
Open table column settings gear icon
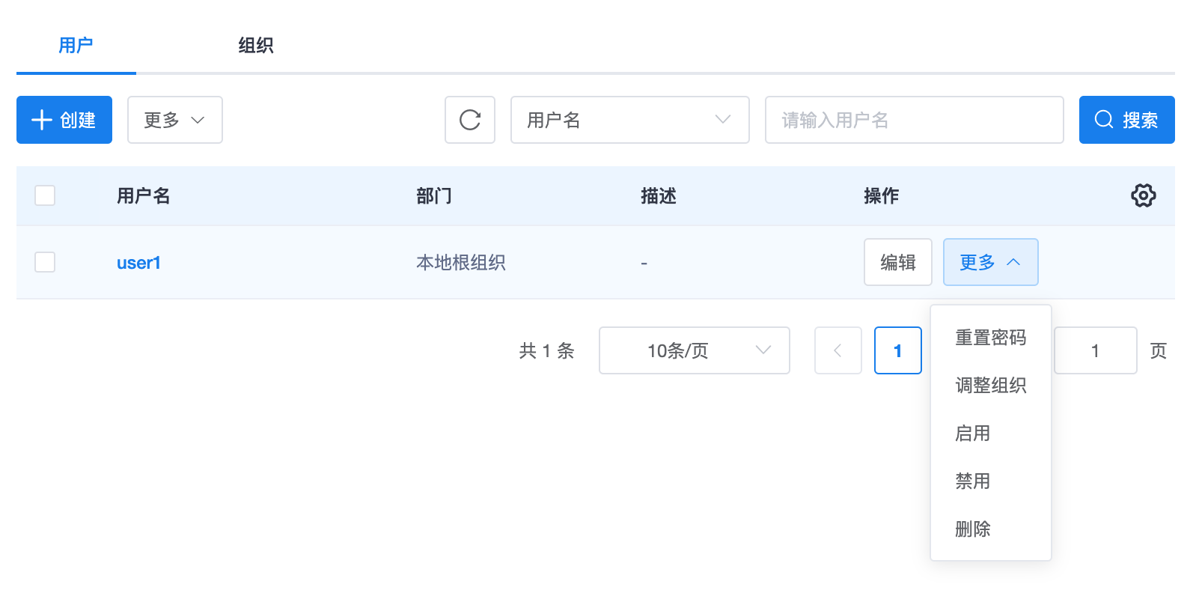click(1143, 195)
